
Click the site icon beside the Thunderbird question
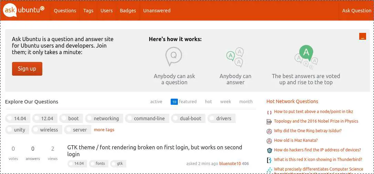[269, 160]
